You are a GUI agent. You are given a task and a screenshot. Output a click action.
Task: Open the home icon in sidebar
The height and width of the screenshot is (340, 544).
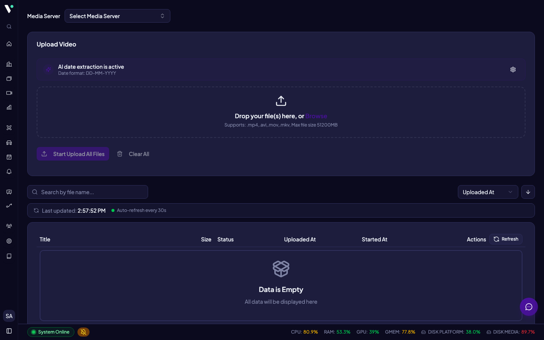coord(9,44)
